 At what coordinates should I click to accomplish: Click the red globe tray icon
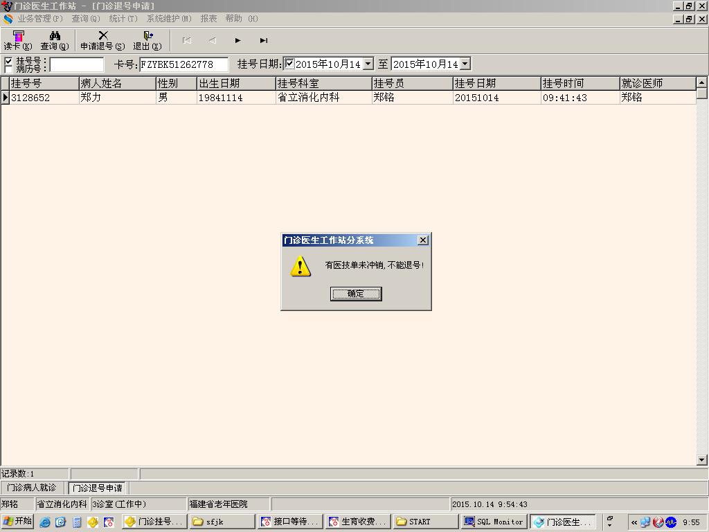pyautogui.click(x=658, y=522)
